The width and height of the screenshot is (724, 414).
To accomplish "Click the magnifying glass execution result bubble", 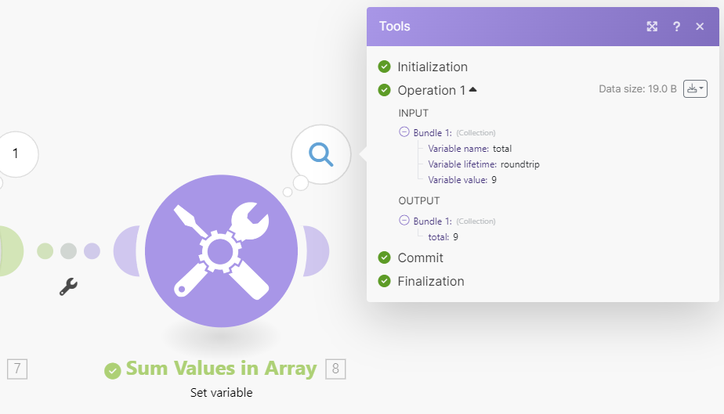I will [x=320, y=154].
